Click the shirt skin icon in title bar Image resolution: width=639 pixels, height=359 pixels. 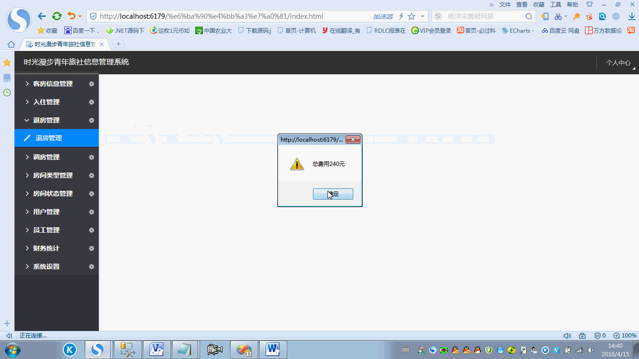pyautogui.click(x=589, y=4)
